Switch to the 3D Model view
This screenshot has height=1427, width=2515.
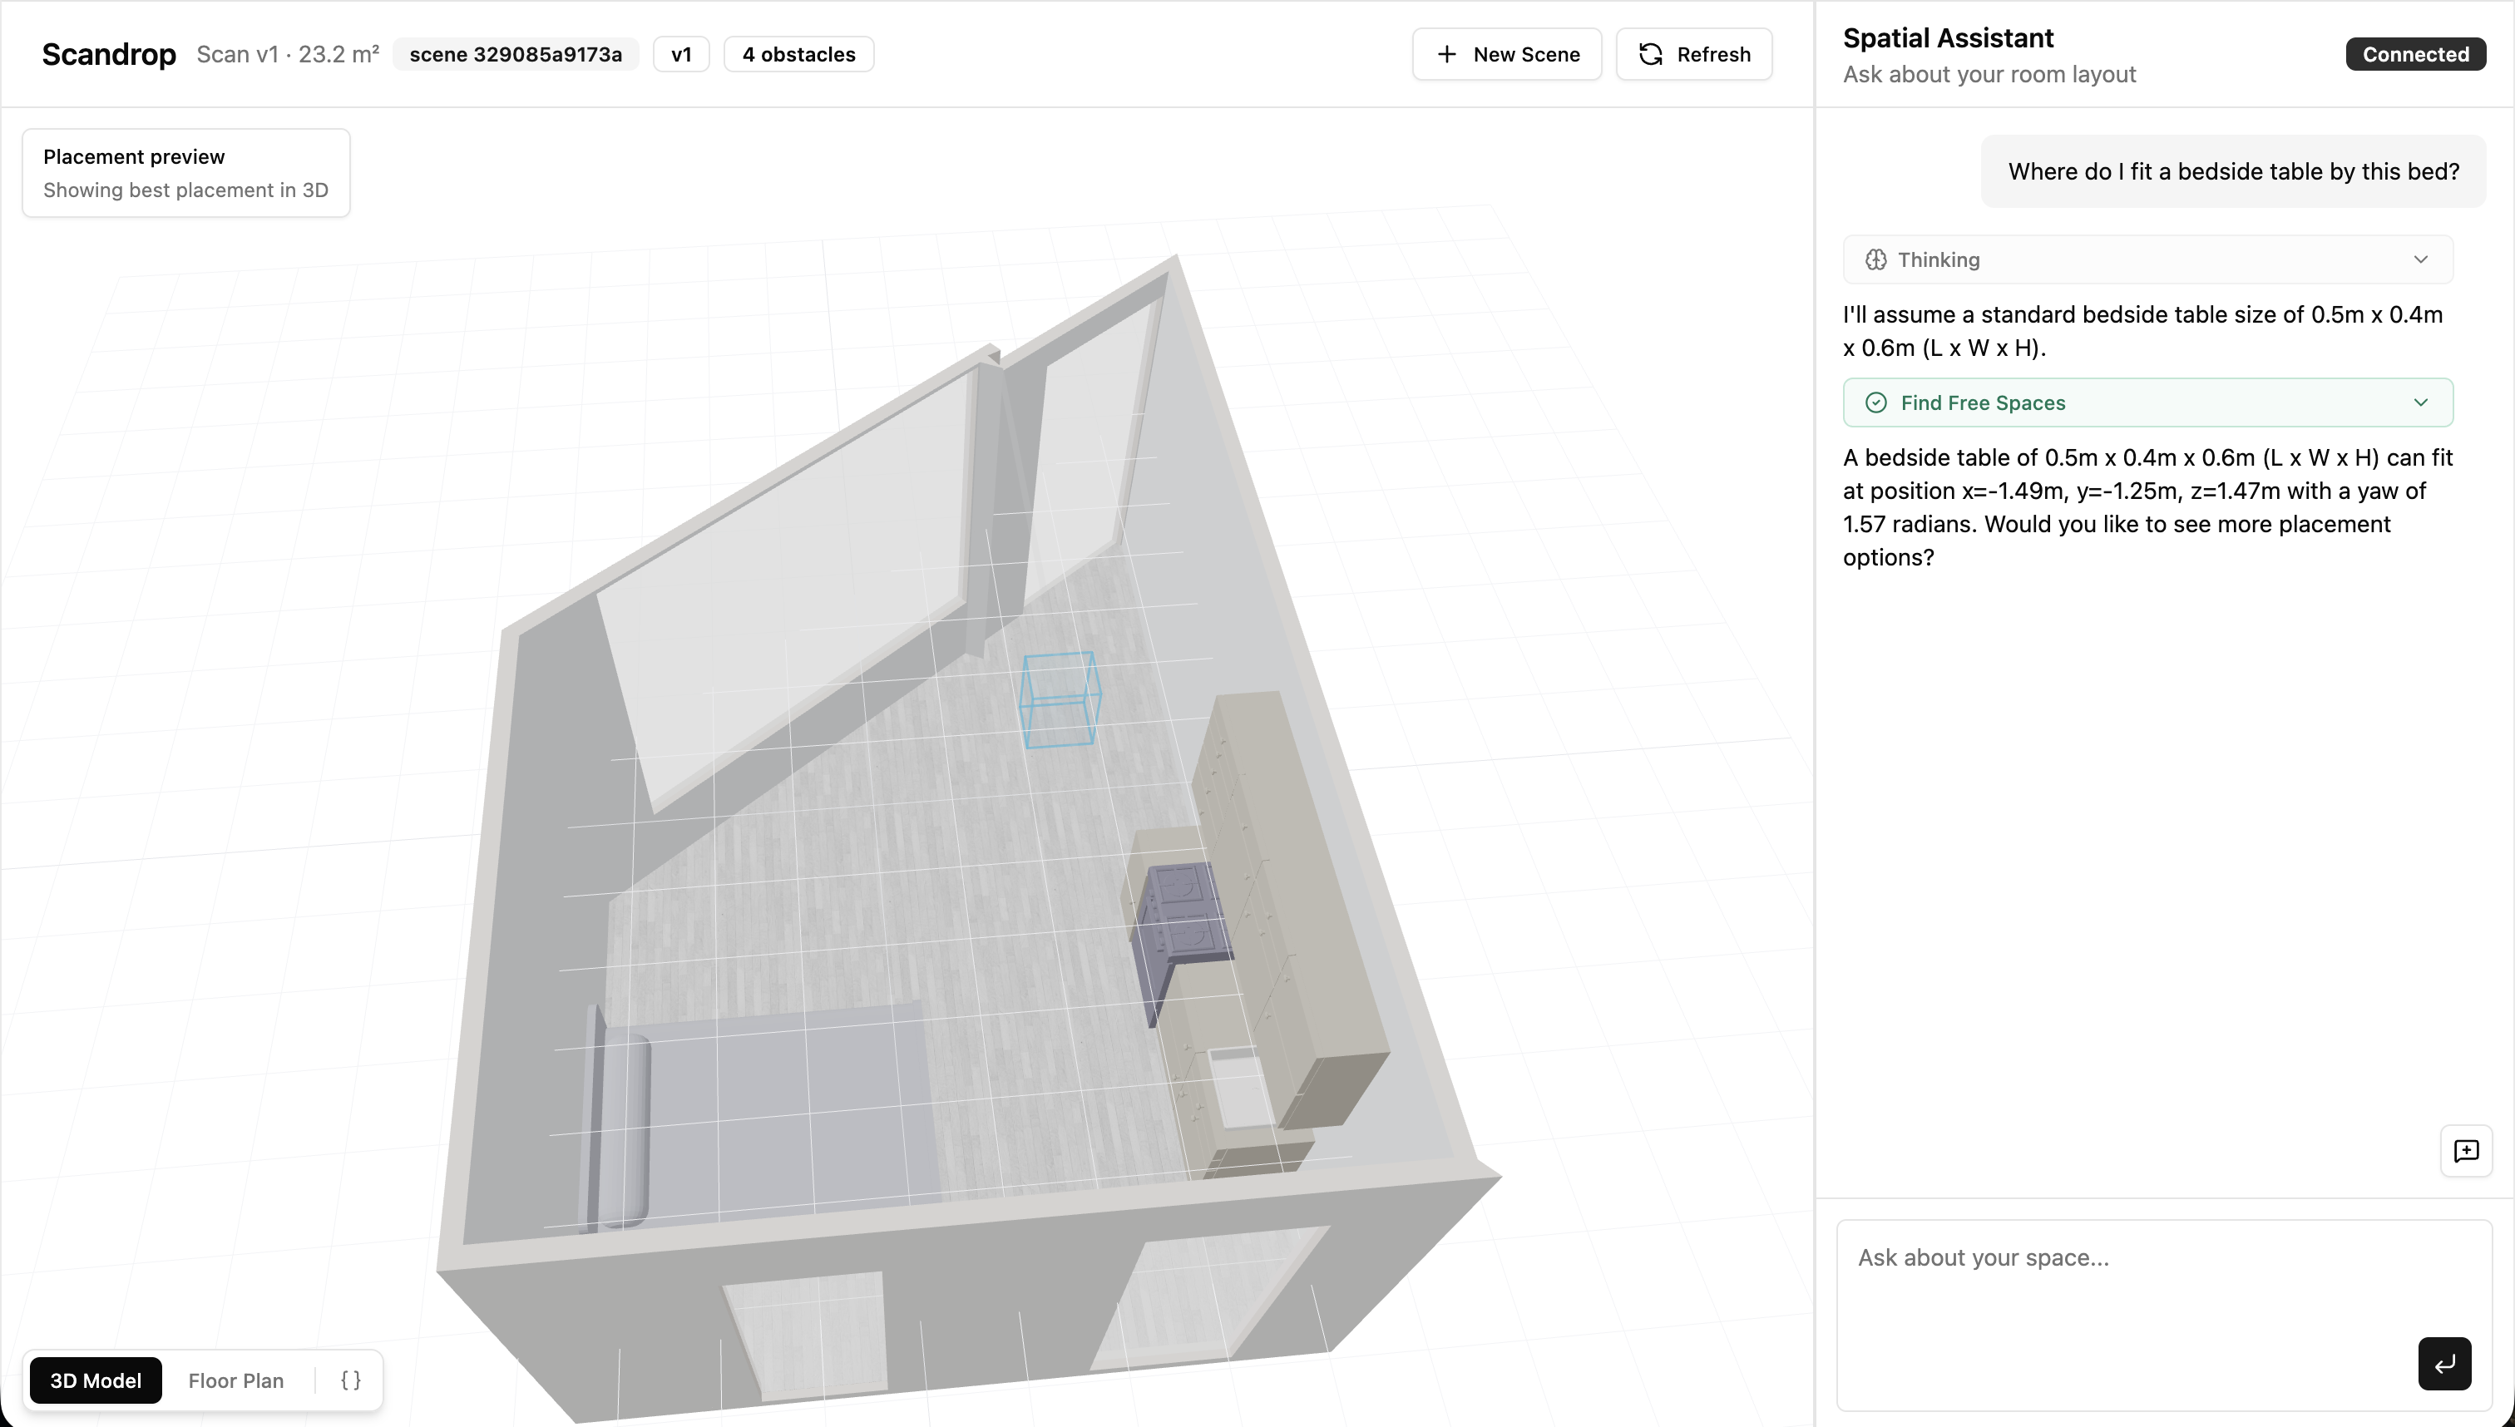coord(96,1380)
